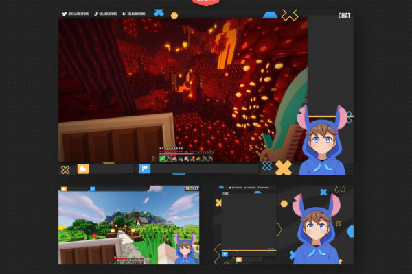Click the Twitch handle text in the top bar
Screen dimensions: 412x274
tap(136, 14)
